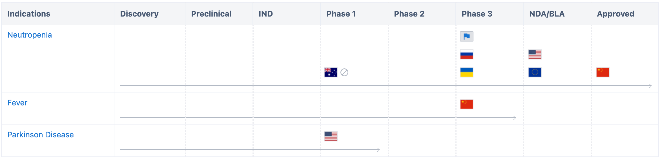Screen dimensions: 660x157
Task: Click the EU flag under NDA/BLA
Action: click(535, 72)
